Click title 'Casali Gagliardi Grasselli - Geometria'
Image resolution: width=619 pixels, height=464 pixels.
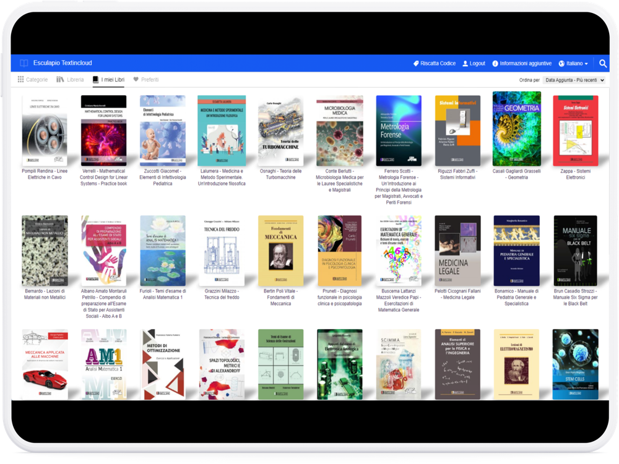click(517, 174)
